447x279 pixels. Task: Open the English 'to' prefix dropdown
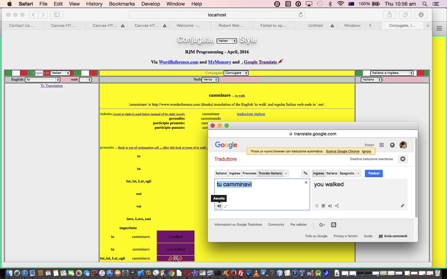point(43,80)
